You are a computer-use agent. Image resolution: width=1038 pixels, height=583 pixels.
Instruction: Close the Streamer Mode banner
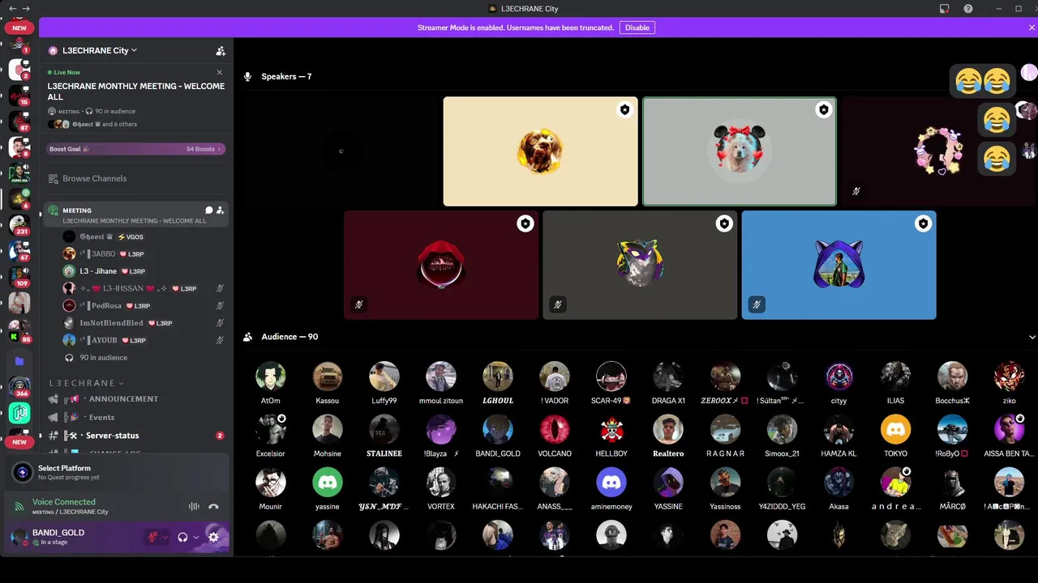tap(1032, 28)
